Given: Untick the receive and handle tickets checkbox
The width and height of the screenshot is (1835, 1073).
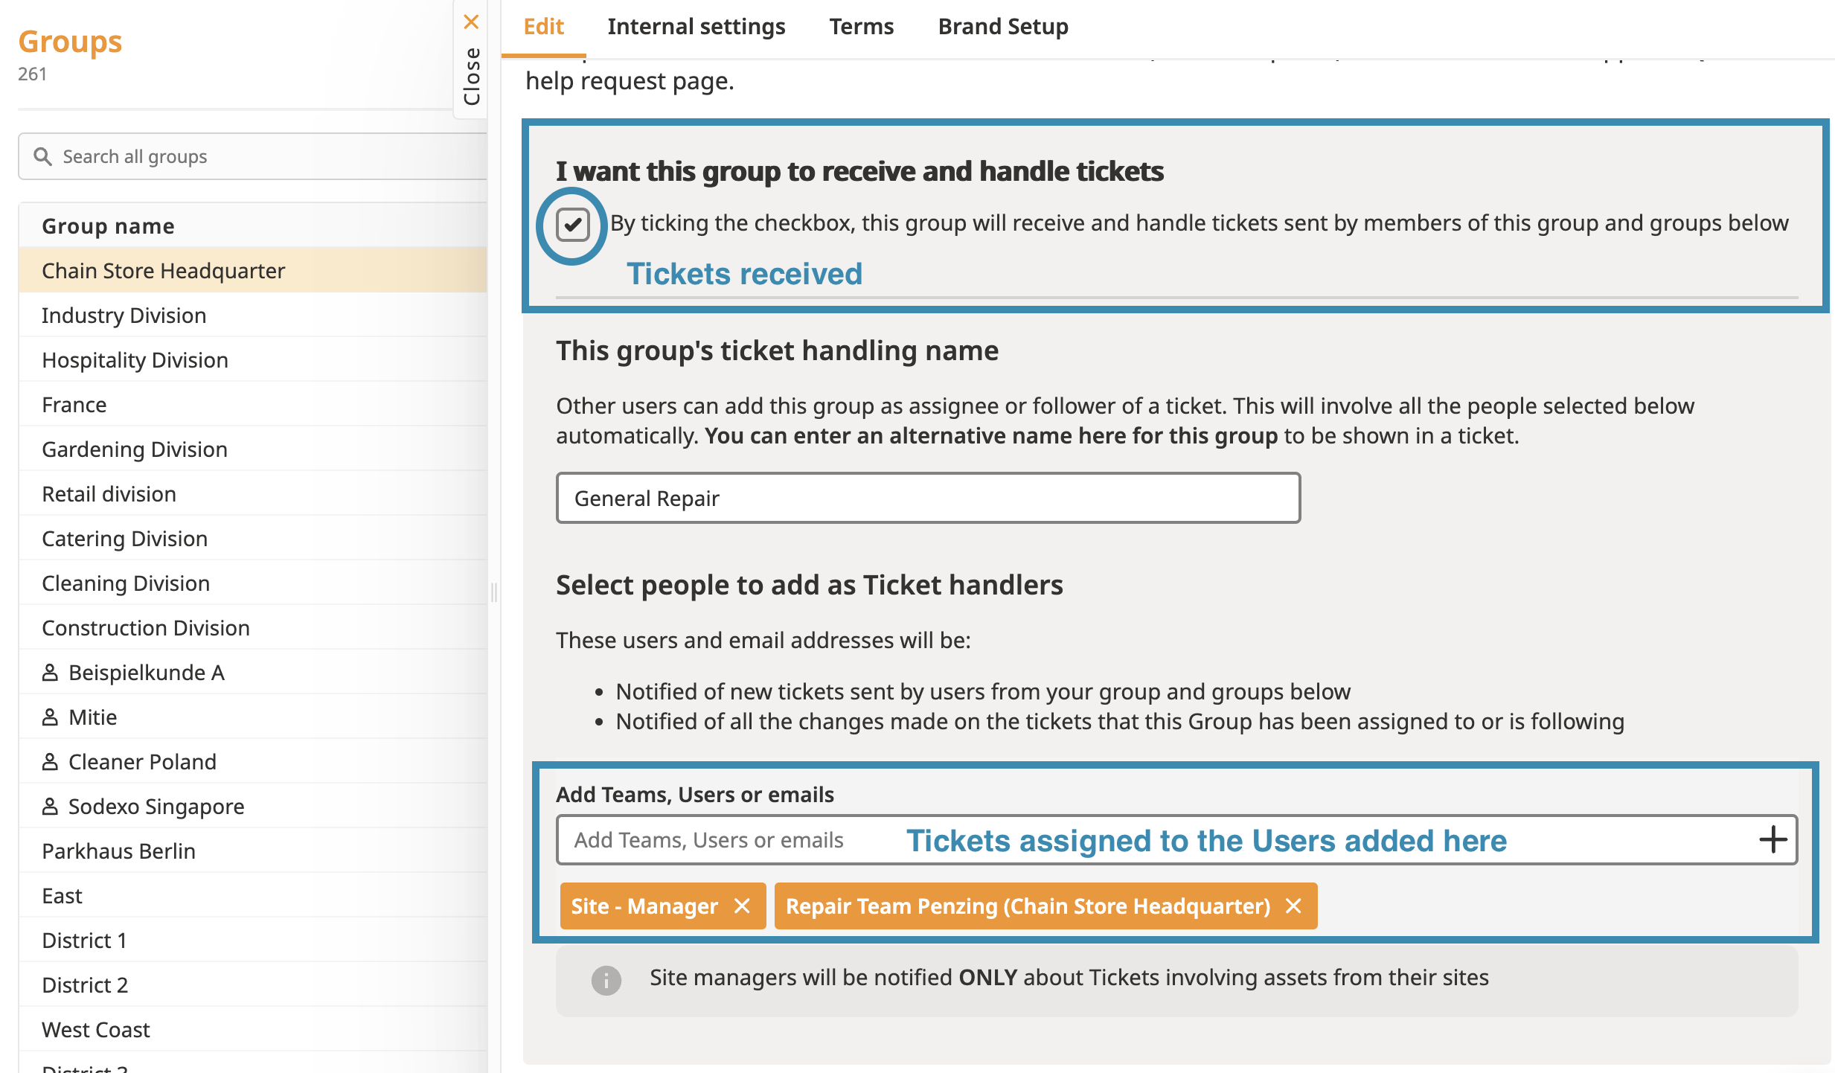Looking at the screenshot, I should (572, 225).
